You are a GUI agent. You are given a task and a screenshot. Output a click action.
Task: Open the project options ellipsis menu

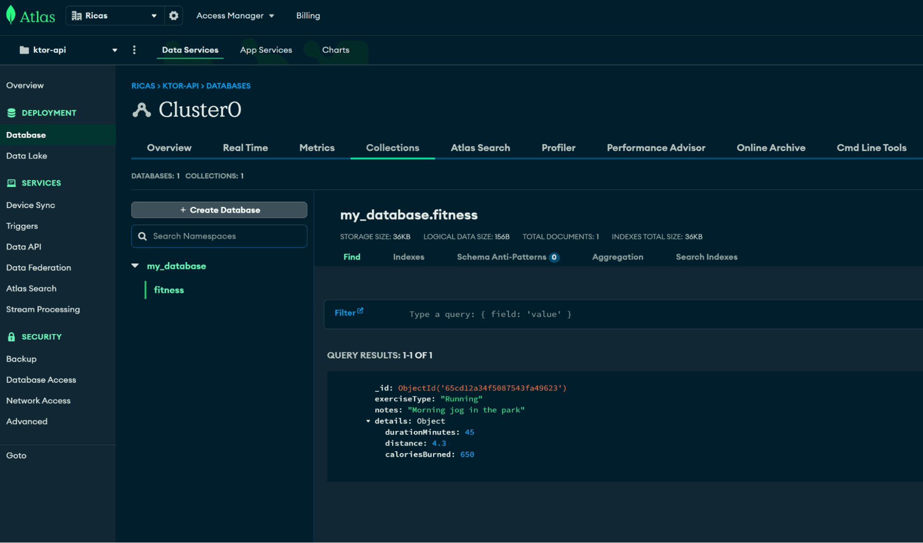coord(134,50)
